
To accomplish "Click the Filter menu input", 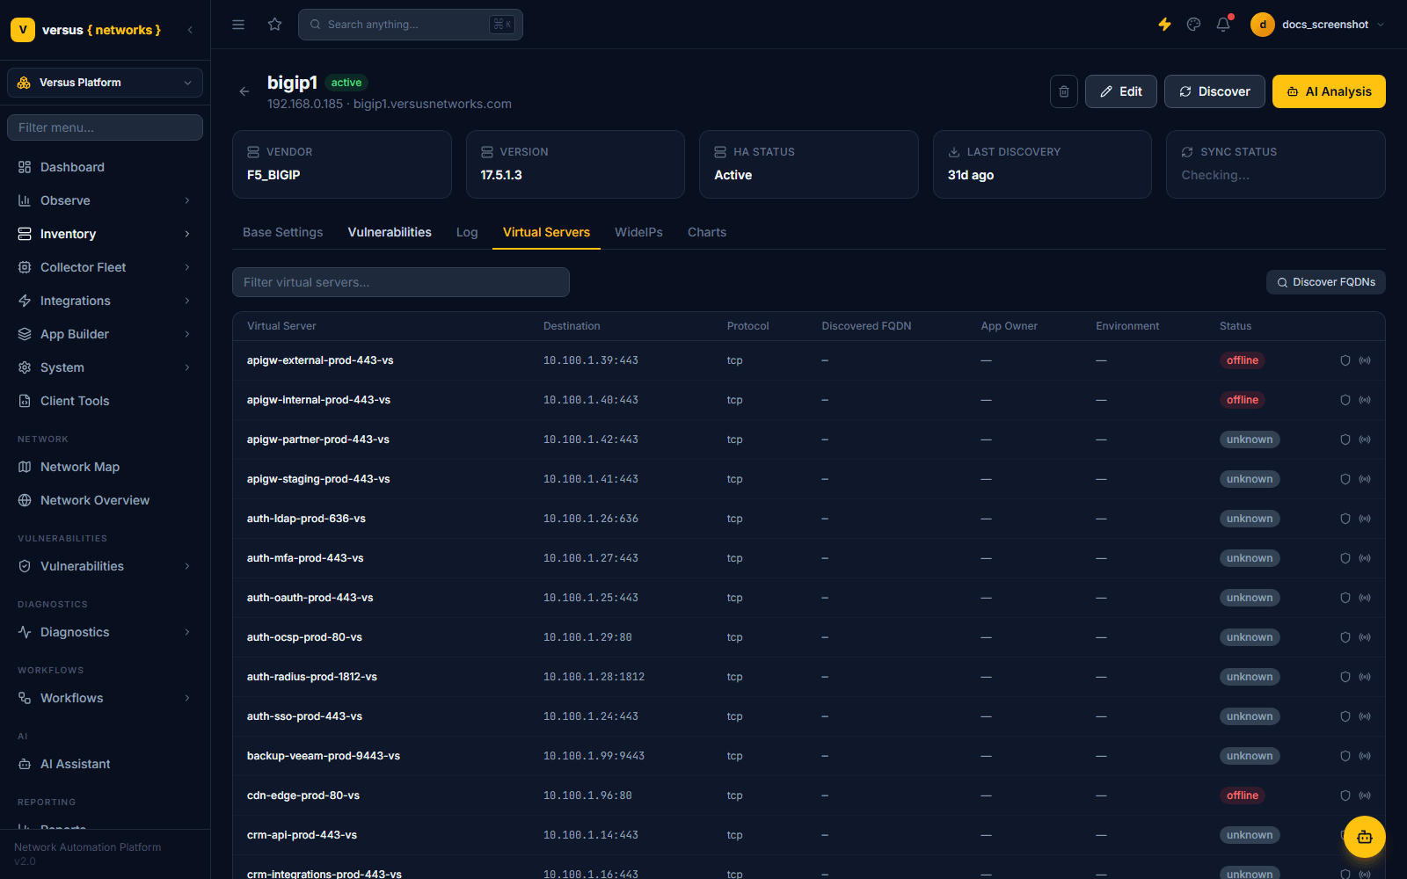I will tap(105, 127).
